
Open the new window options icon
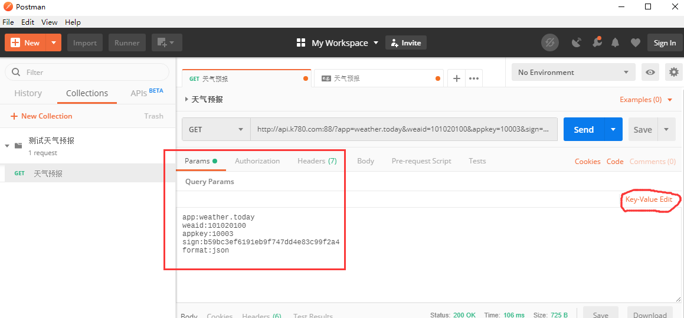pyautogui.click(x=166, y=42)
